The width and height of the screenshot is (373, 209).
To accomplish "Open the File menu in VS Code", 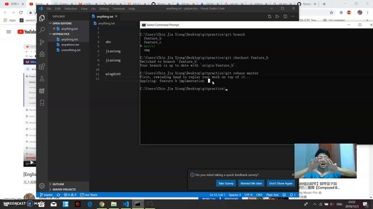I will pyautogui.click(x=49, y=9).
